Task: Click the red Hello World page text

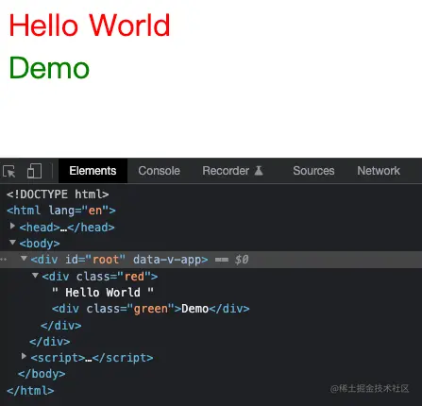Action: (x=90, y=25)
